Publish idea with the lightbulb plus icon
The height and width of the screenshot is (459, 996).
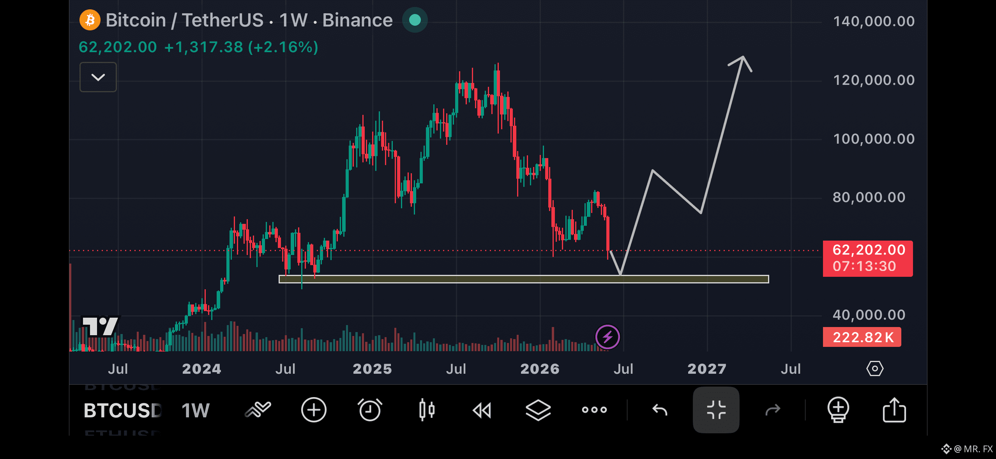838,410
